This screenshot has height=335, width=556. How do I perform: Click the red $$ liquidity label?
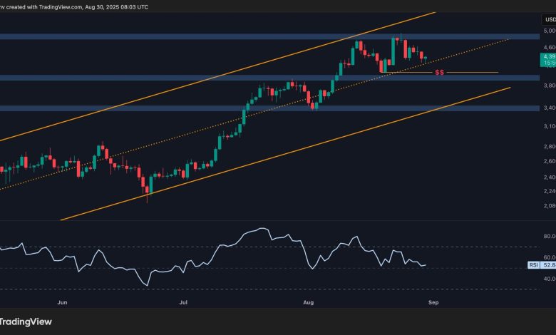439,72
